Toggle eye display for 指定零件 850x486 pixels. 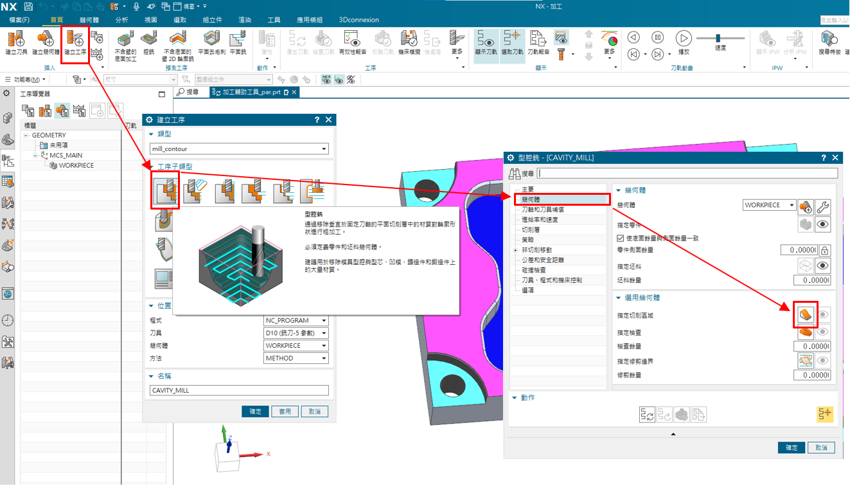[x=823, y=224]
